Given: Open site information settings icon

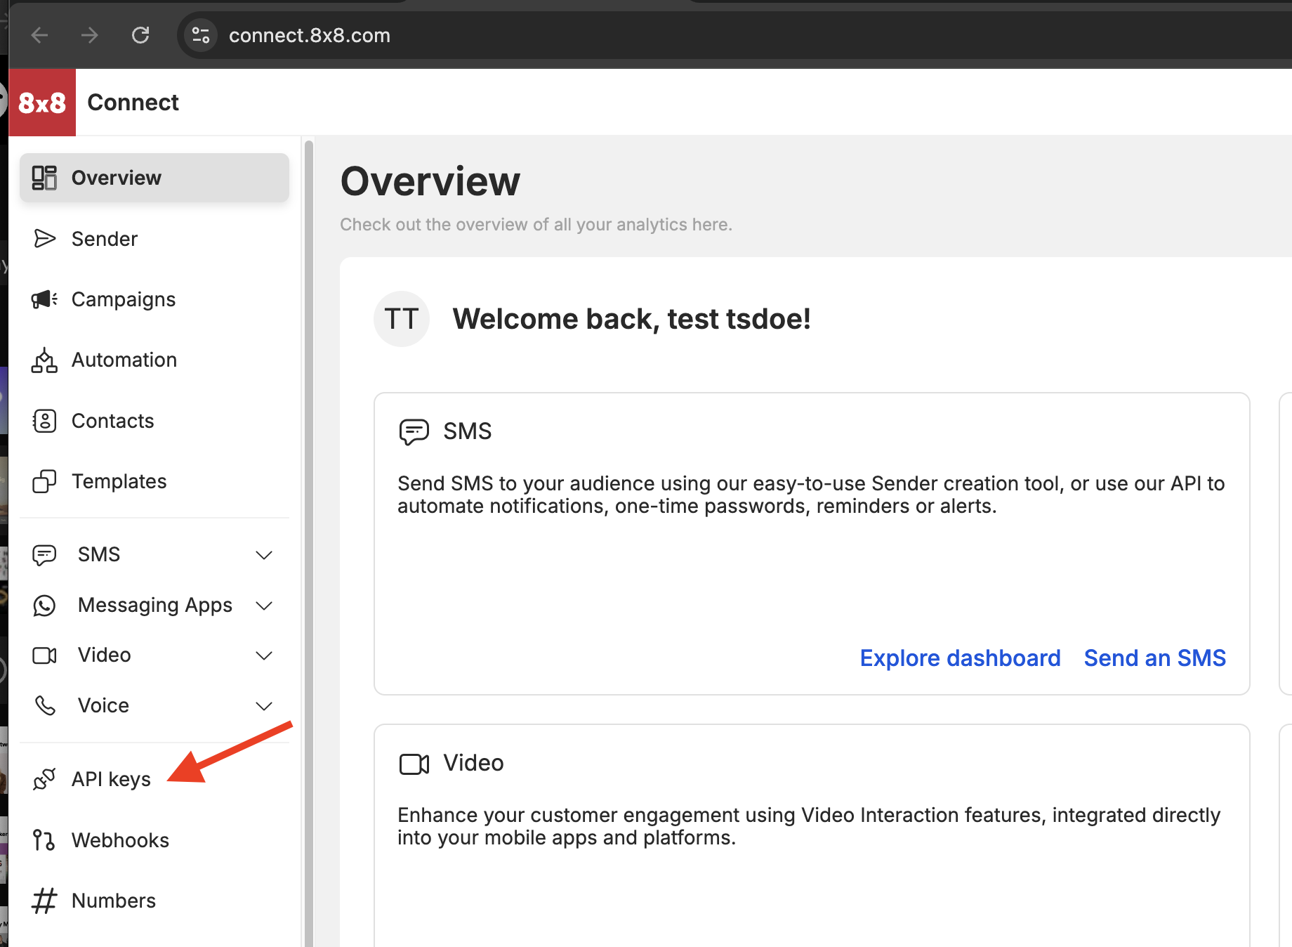Looking at the screenshot, I should pyautogui.click(x=201, y=35).
